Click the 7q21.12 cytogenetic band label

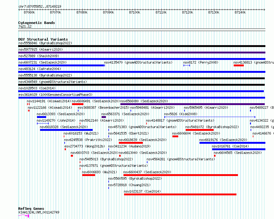[25, 26]
